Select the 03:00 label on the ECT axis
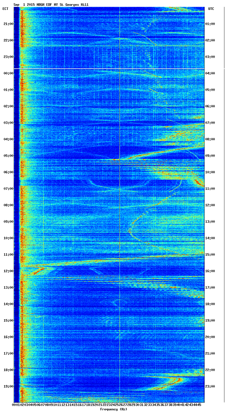The width and height of the screenshot is (234, 412). pos(8,123)
